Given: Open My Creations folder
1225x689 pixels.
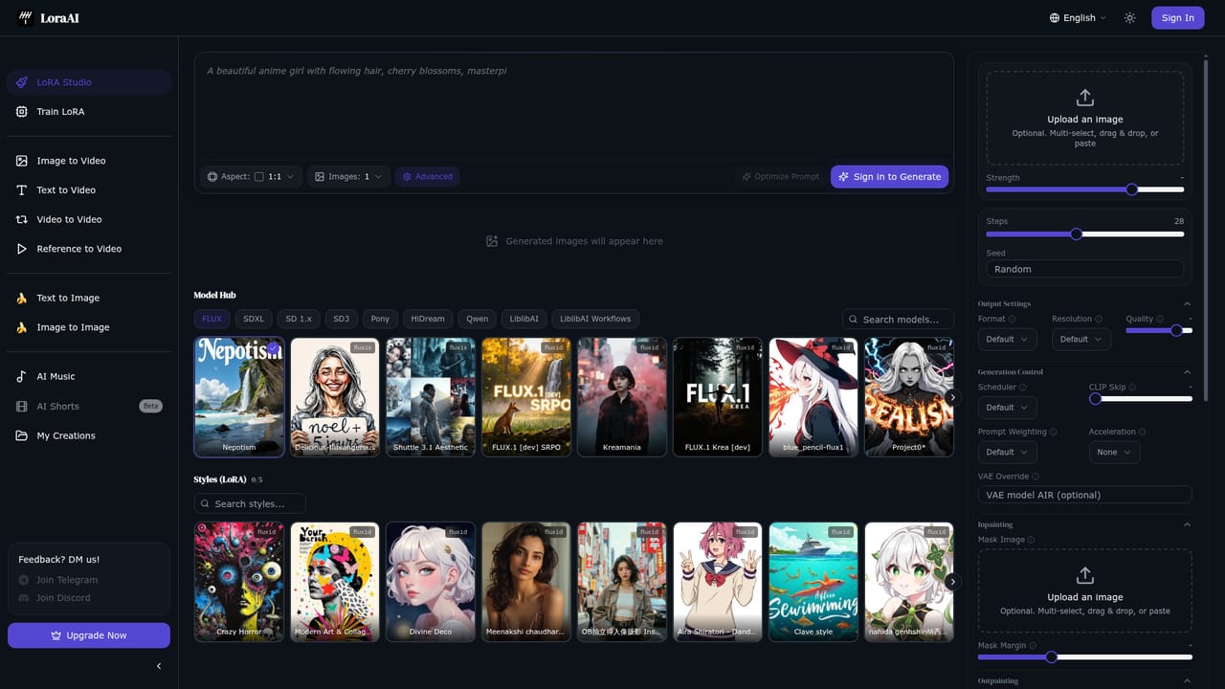Looking at the screenshot, I should (89, 435).
